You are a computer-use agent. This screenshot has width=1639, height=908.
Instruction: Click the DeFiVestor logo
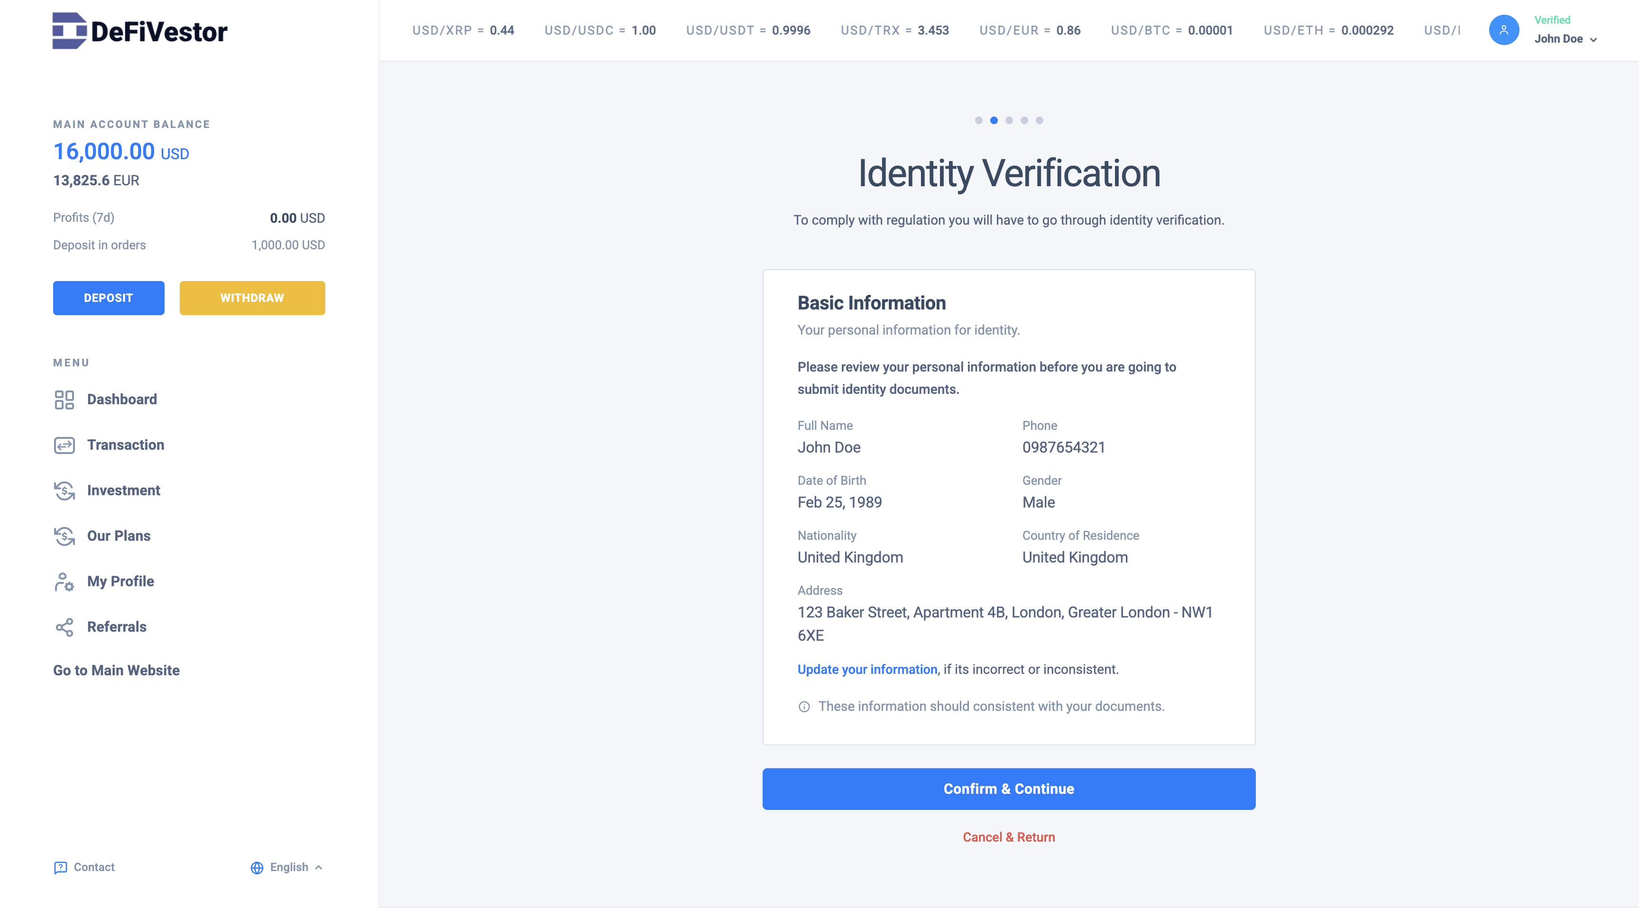pos(139,30)
